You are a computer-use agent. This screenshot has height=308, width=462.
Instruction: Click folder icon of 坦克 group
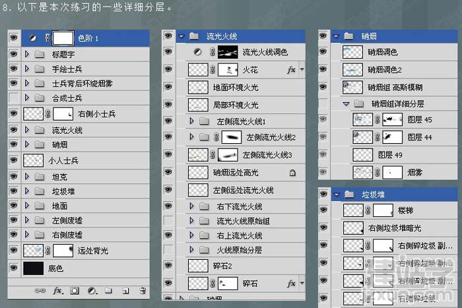[x=39, y=177]
